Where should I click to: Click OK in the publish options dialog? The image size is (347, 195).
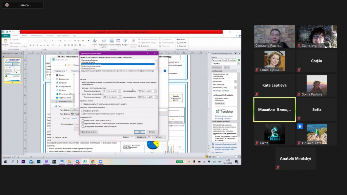[x=139, y=132]
